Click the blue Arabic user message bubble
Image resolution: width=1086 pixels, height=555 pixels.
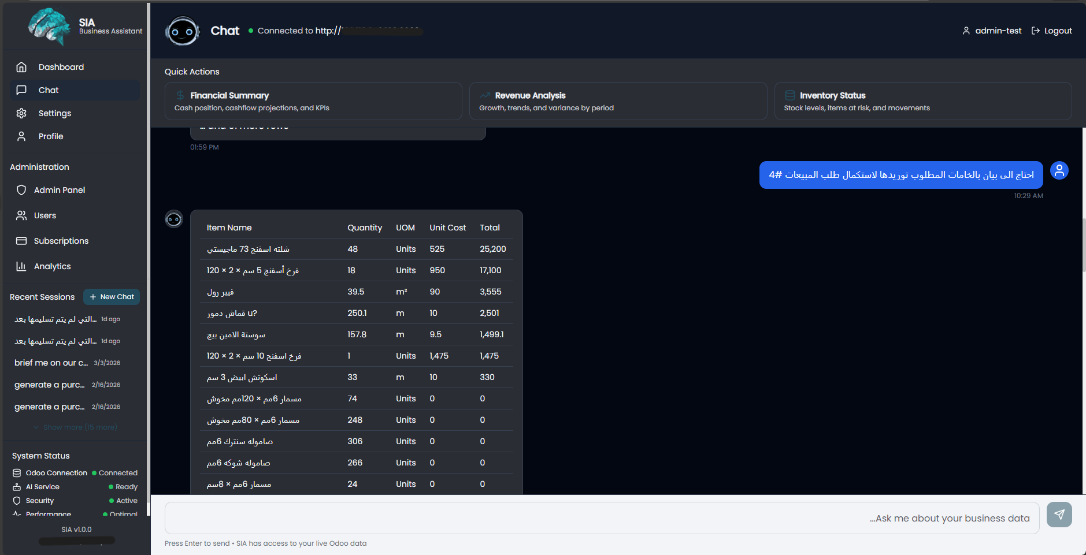click(901, 175)
